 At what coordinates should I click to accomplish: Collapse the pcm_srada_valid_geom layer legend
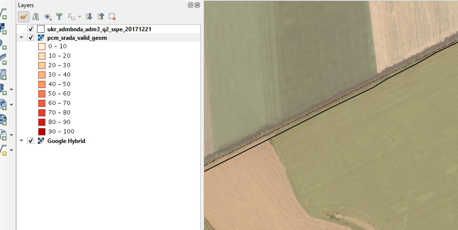21,38
